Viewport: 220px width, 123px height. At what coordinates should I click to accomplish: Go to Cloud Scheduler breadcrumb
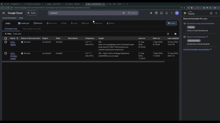click(9, 18)
